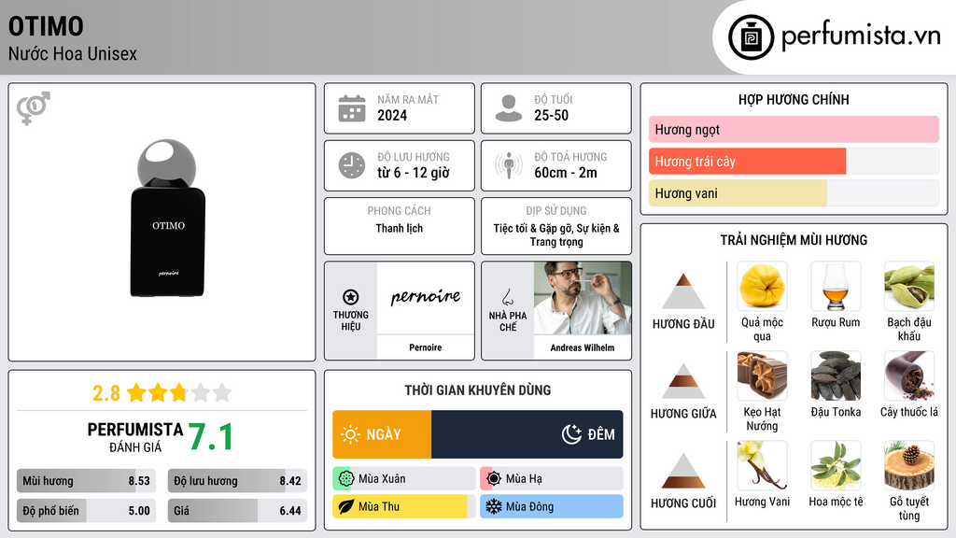Click the Pernoire handwritten brand logo
Image resolution: width=956 pixels, height=538 pixels.
pyautogui.click(x=426, y=296)
